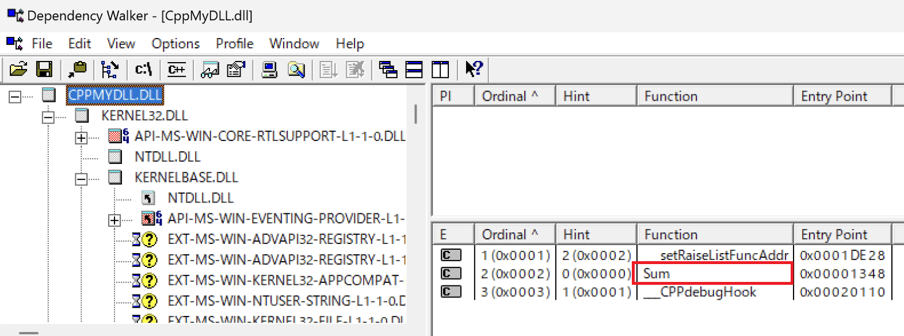The width and height of the screenshot is (904, 336).
Task: Toggle Undecorate C++ Functions icon
Action: (x=177, y=70)
